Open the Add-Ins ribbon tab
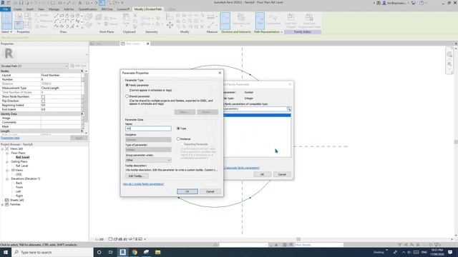458x257 pixels. click(x=69, y=9)
